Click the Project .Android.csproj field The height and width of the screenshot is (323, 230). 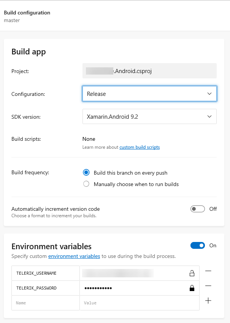pyautogui.click(x=149, y=71)
